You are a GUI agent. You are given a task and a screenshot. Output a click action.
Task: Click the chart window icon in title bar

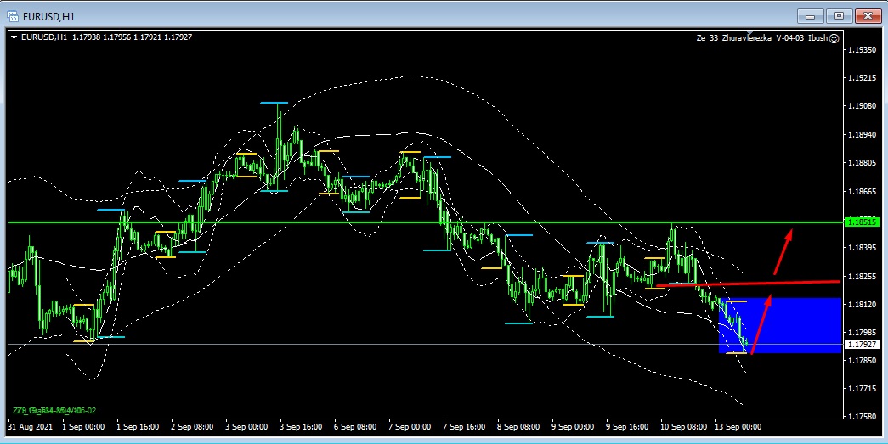(x=13, y=14)
